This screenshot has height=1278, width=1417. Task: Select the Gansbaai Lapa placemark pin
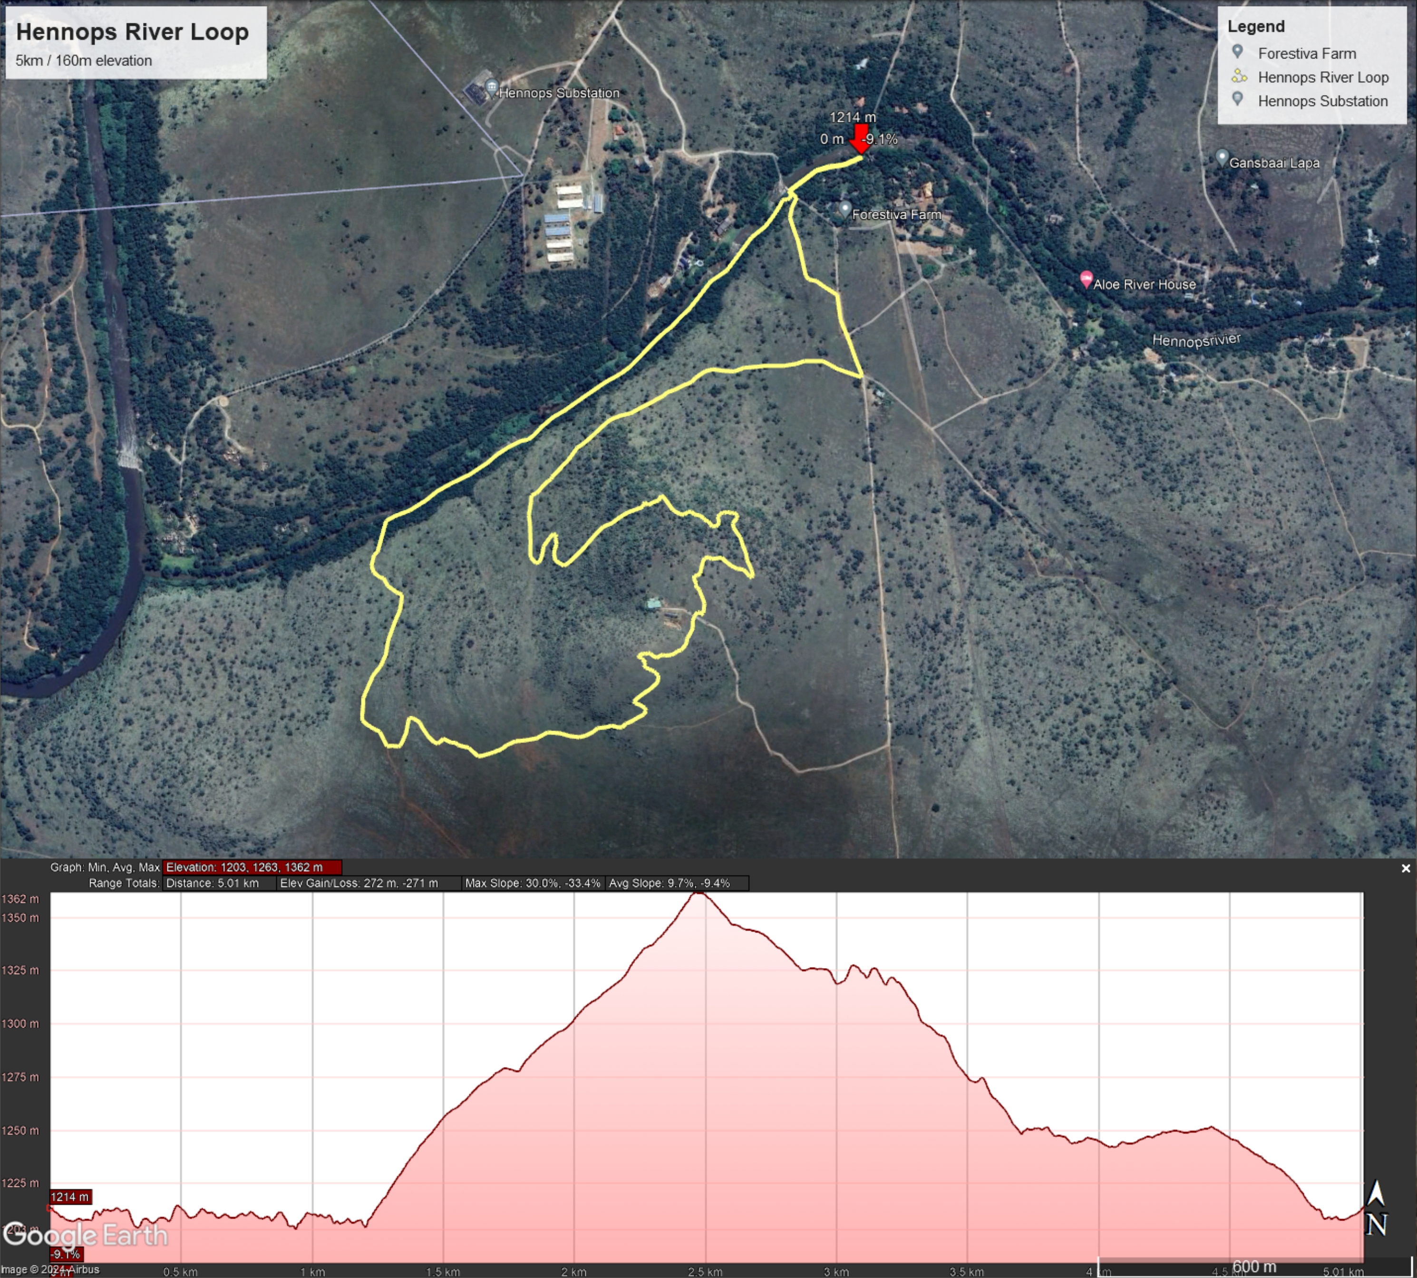pyautogui.click(x=1222, y=156)
